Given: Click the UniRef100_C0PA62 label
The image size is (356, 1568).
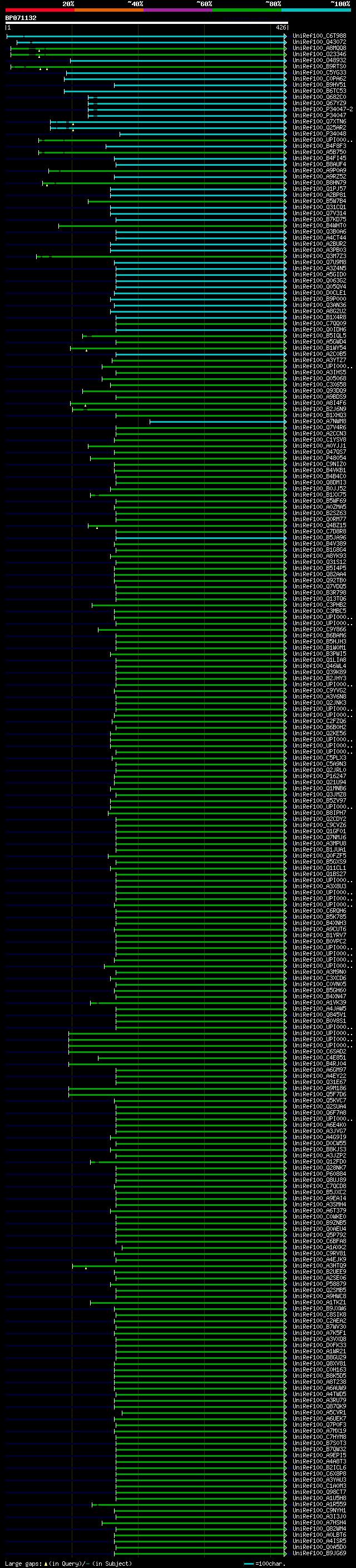Looking at the screenshot, I should [x=319, y=78].
